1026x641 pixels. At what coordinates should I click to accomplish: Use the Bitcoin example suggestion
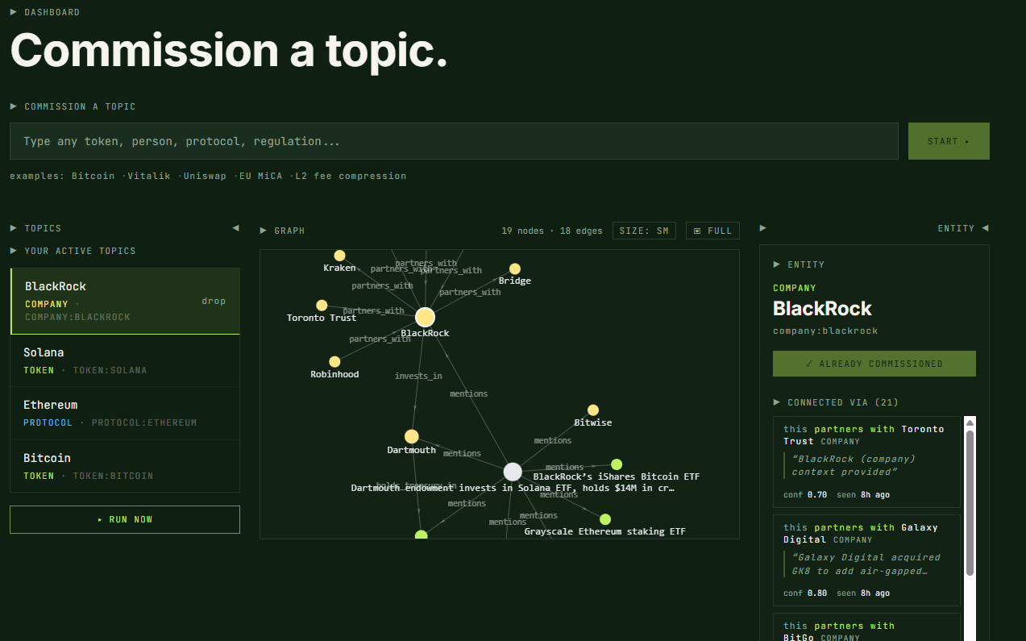(93, 176)
